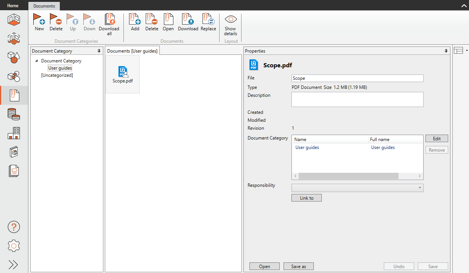Select the Documents [User guides] tab
469x273 pixels.
tap(132, 51)
